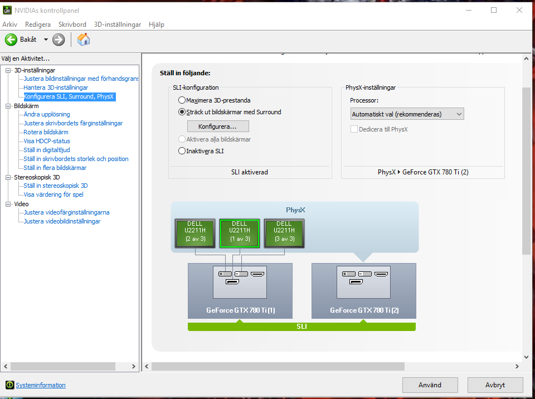Click first DVI port on GTX 780 Ti (1)
Viewport: 535px width, 399px height.
pos(225,274)
